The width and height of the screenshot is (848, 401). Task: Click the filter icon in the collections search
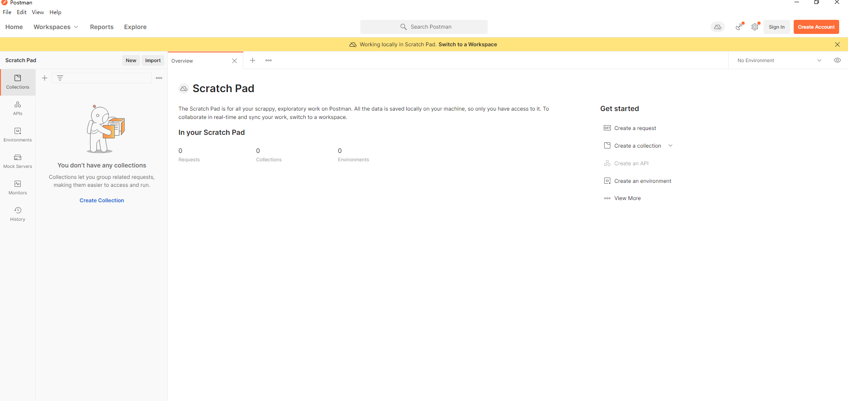point(60,78)
